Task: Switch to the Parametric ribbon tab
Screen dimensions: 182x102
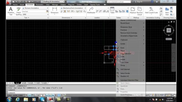Action: (x=40, y=5)
